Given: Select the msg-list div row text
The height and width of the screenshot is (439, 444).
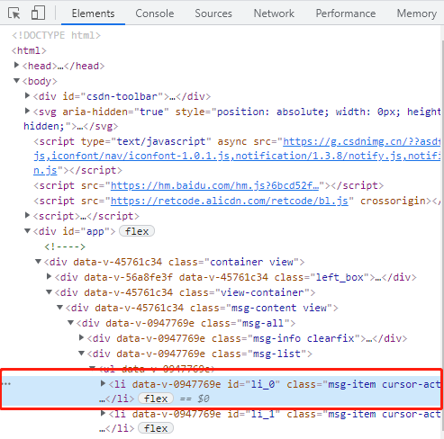Looking at the screenshot, I should [200, 354].
